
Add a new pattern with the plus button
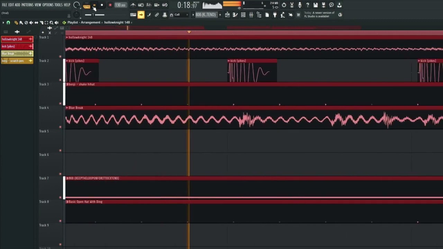(x=220, y=15)
